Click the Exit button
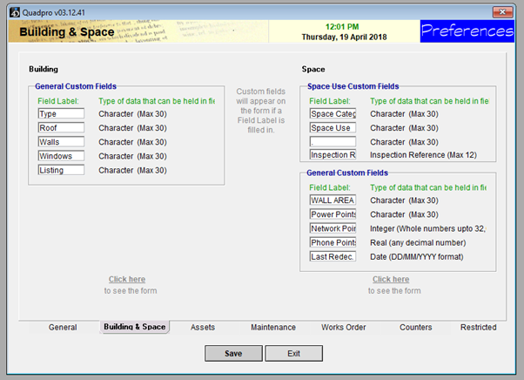This screenshot has height=380, width=524. click(293, 353)
